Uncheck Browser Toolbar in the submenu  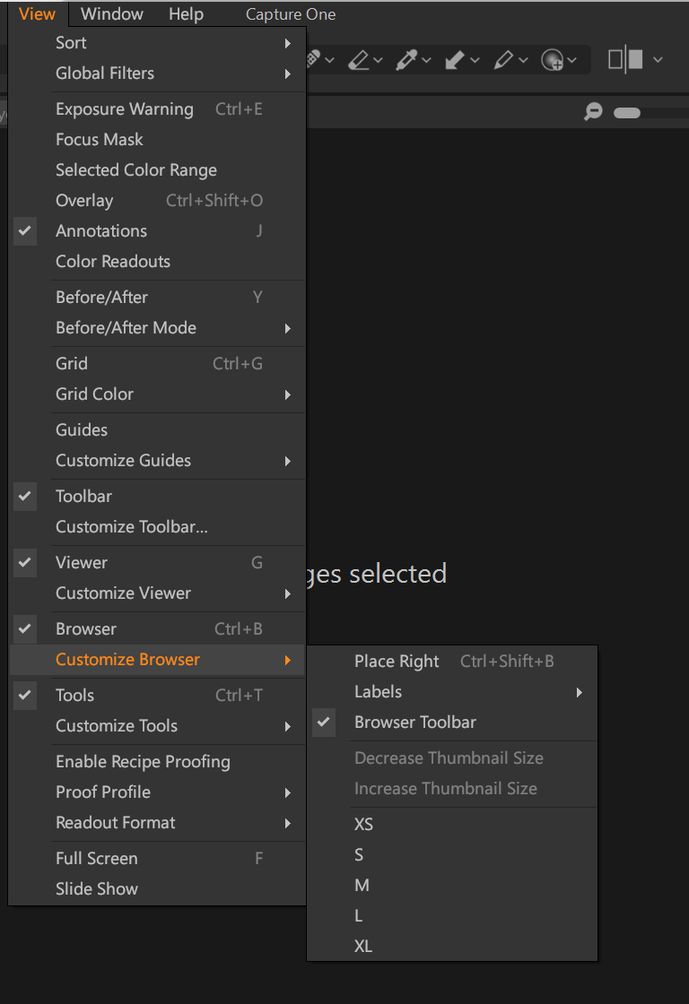tap(415, 722)
